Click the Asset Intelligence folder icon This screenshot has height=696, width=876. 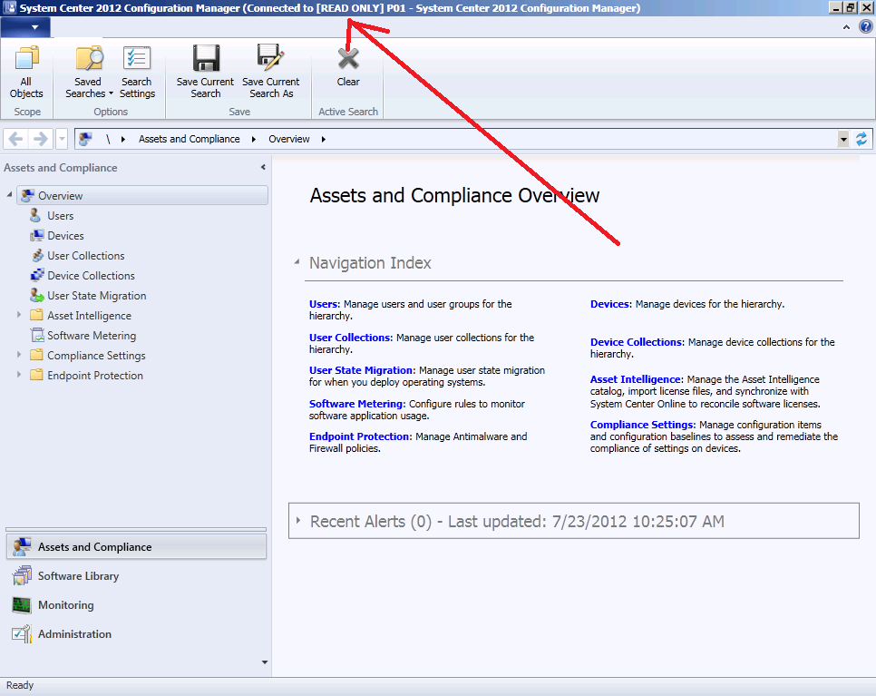(x=36, y=315)
